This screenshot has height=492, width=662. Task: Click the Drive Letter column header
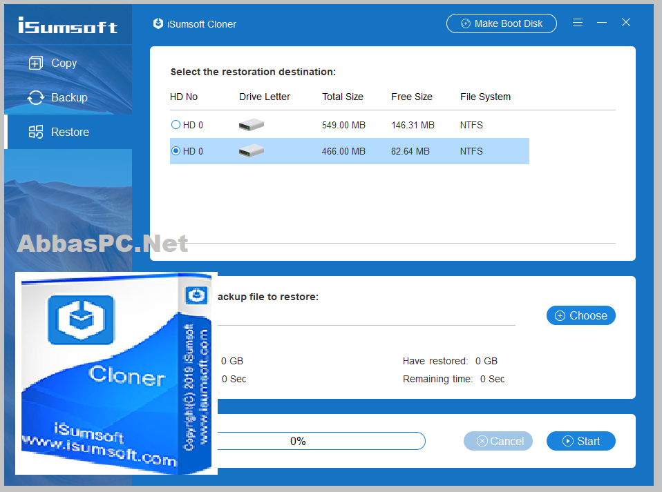pyautogui.click(x=264, y=97)
